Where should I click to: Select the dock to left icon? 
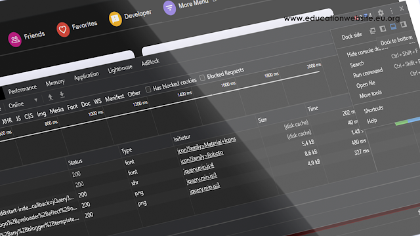tap(383, 28)
